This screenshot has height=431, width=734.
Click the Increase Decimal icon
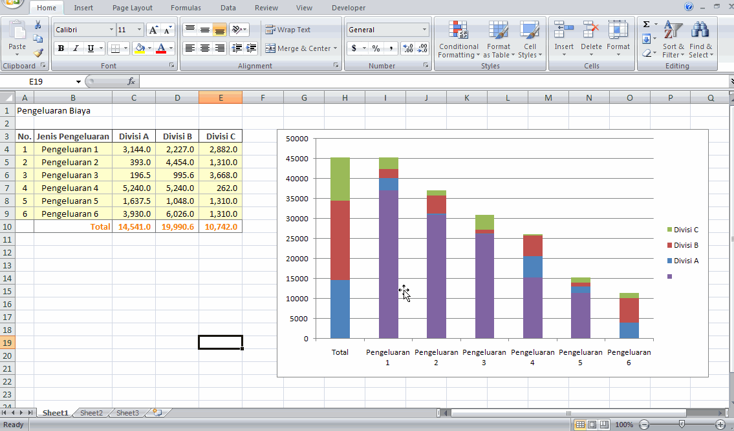[407, 48]
